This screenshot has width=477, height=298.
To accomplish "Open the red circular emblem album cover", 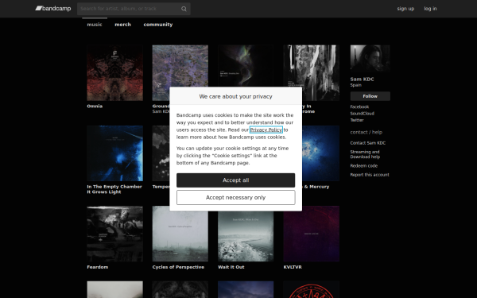I will click(311, 289).
